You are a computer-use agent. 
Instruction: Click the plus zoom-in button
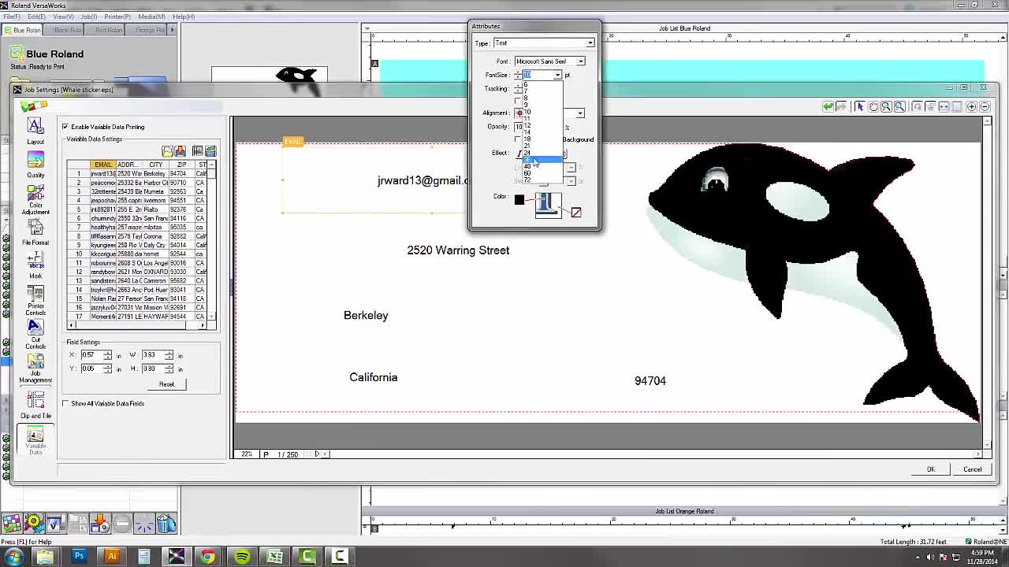click(x=971, y=106)
